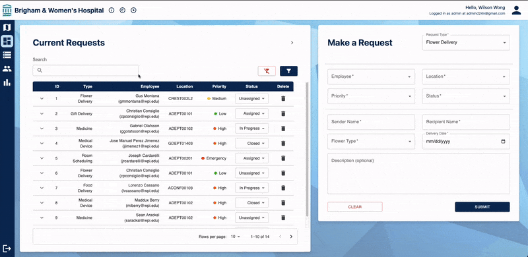Open the copyright icon in header

tap(122, 11)
